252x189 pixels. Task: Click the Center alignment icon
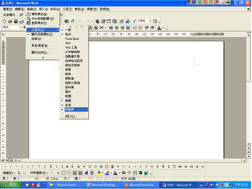117,28
